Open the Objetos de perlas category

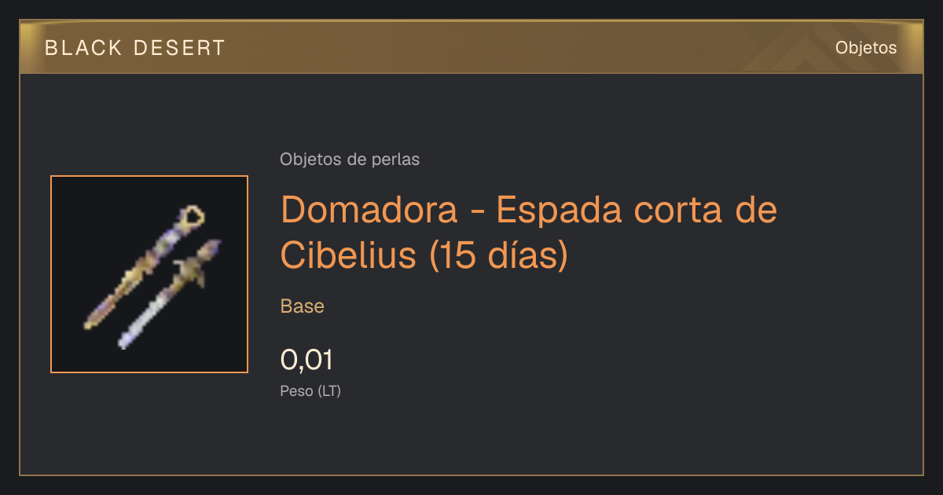(350, 159)
